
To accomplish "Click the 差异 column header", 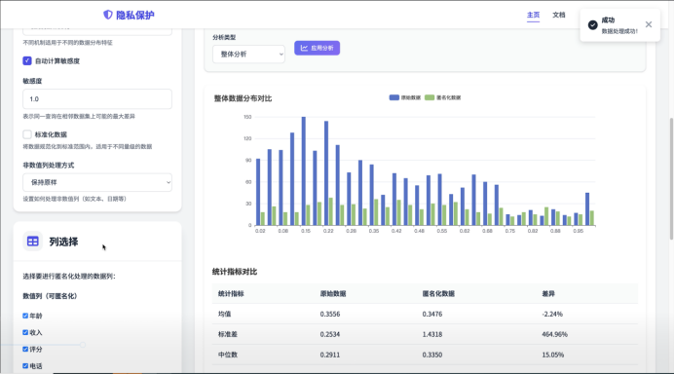I will (x=548, y=293).
